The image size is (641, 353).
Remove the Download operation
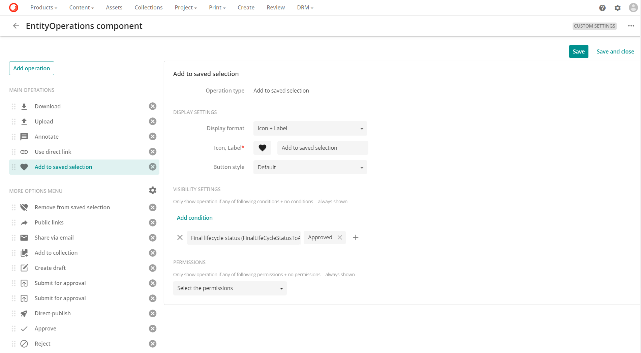(153, 106)
